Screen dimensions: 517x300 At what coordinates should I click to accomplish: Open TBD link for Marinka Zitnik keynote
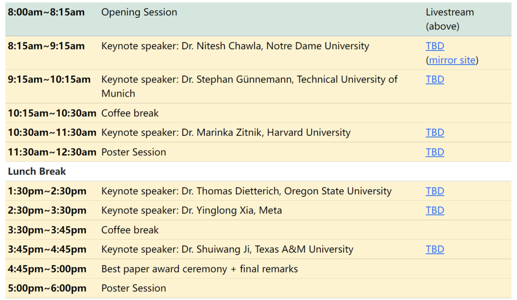pyautogui.click(x=435, y=133)
